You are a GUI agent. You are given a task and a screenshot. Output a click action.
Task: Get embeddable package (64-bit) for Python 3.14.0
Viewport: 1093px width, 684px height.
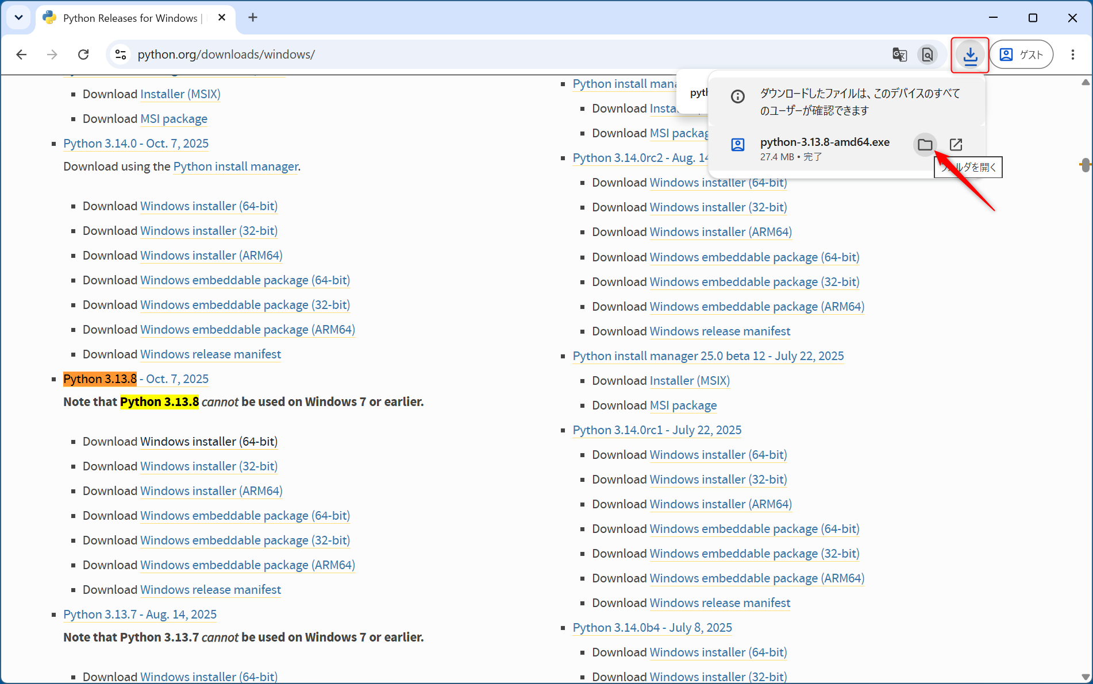pos(245,280)
